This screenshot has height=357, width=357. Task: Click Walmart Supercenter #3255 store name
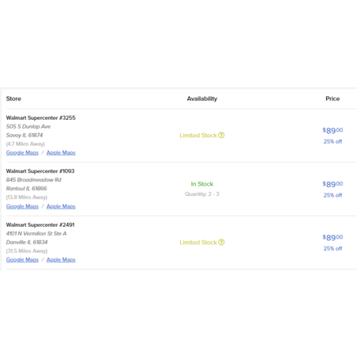(40, 117)
